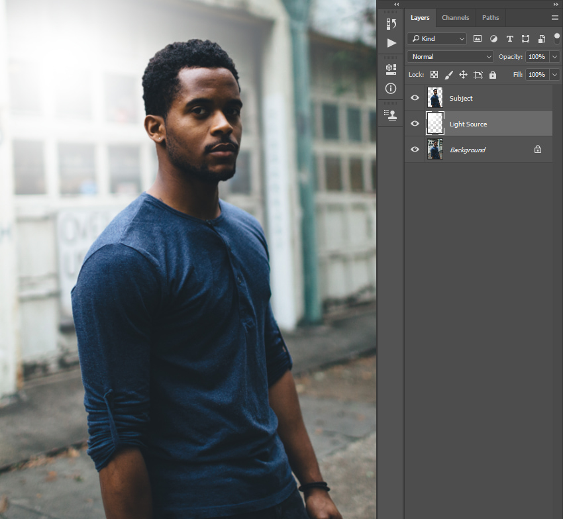Switch to the Paths tab
Viewport: 563px width, 519px height.
coord(490,18)
